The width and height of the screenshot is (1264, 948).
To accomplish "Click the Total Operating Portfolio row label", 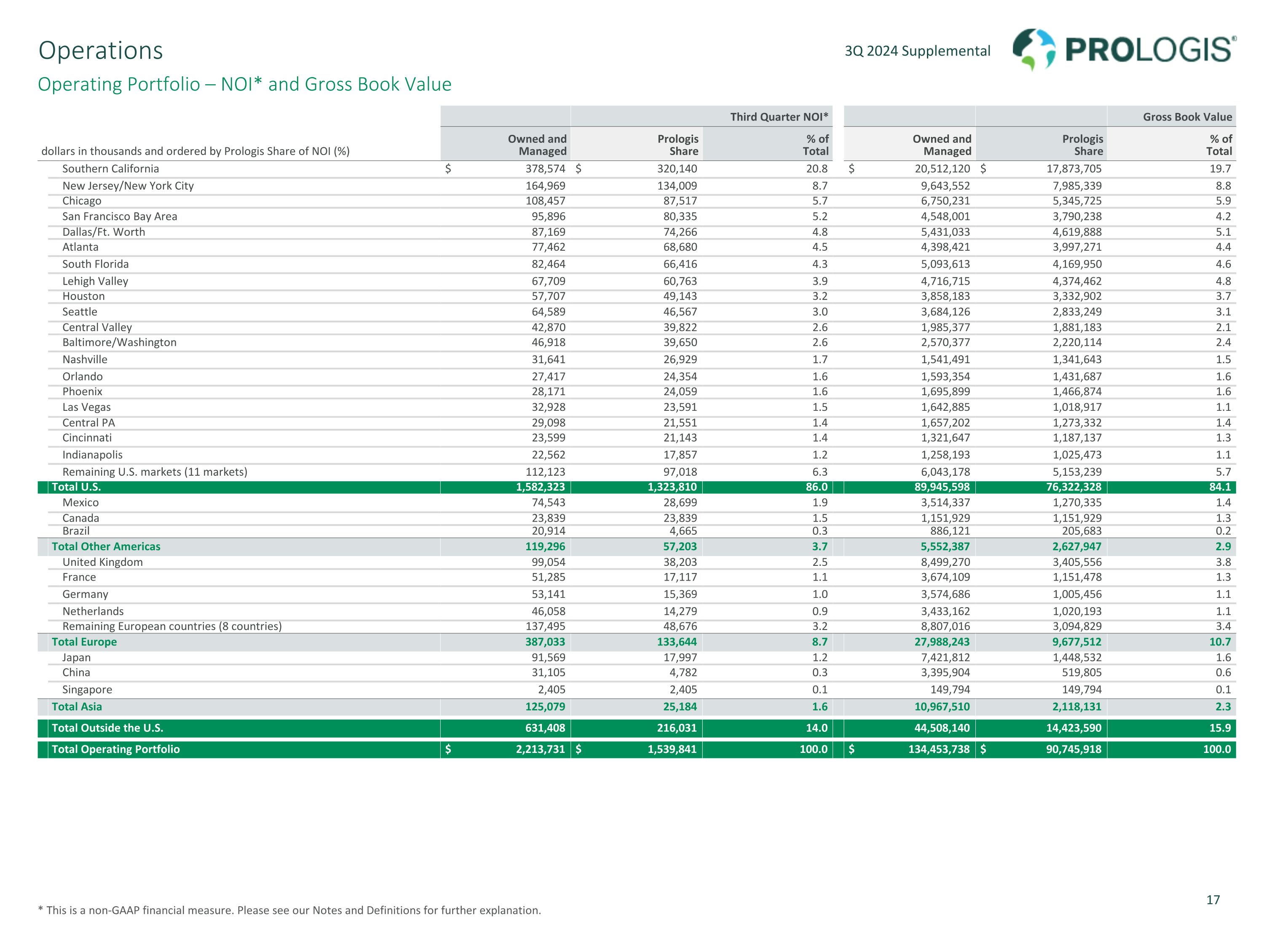I will tap(115, 749).
